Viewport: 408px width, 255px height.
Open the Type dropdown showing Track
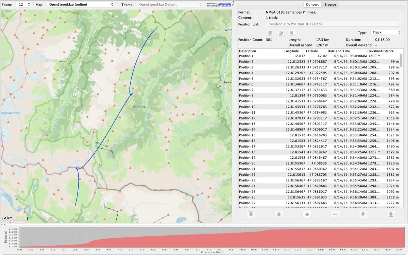pos(386,32)
